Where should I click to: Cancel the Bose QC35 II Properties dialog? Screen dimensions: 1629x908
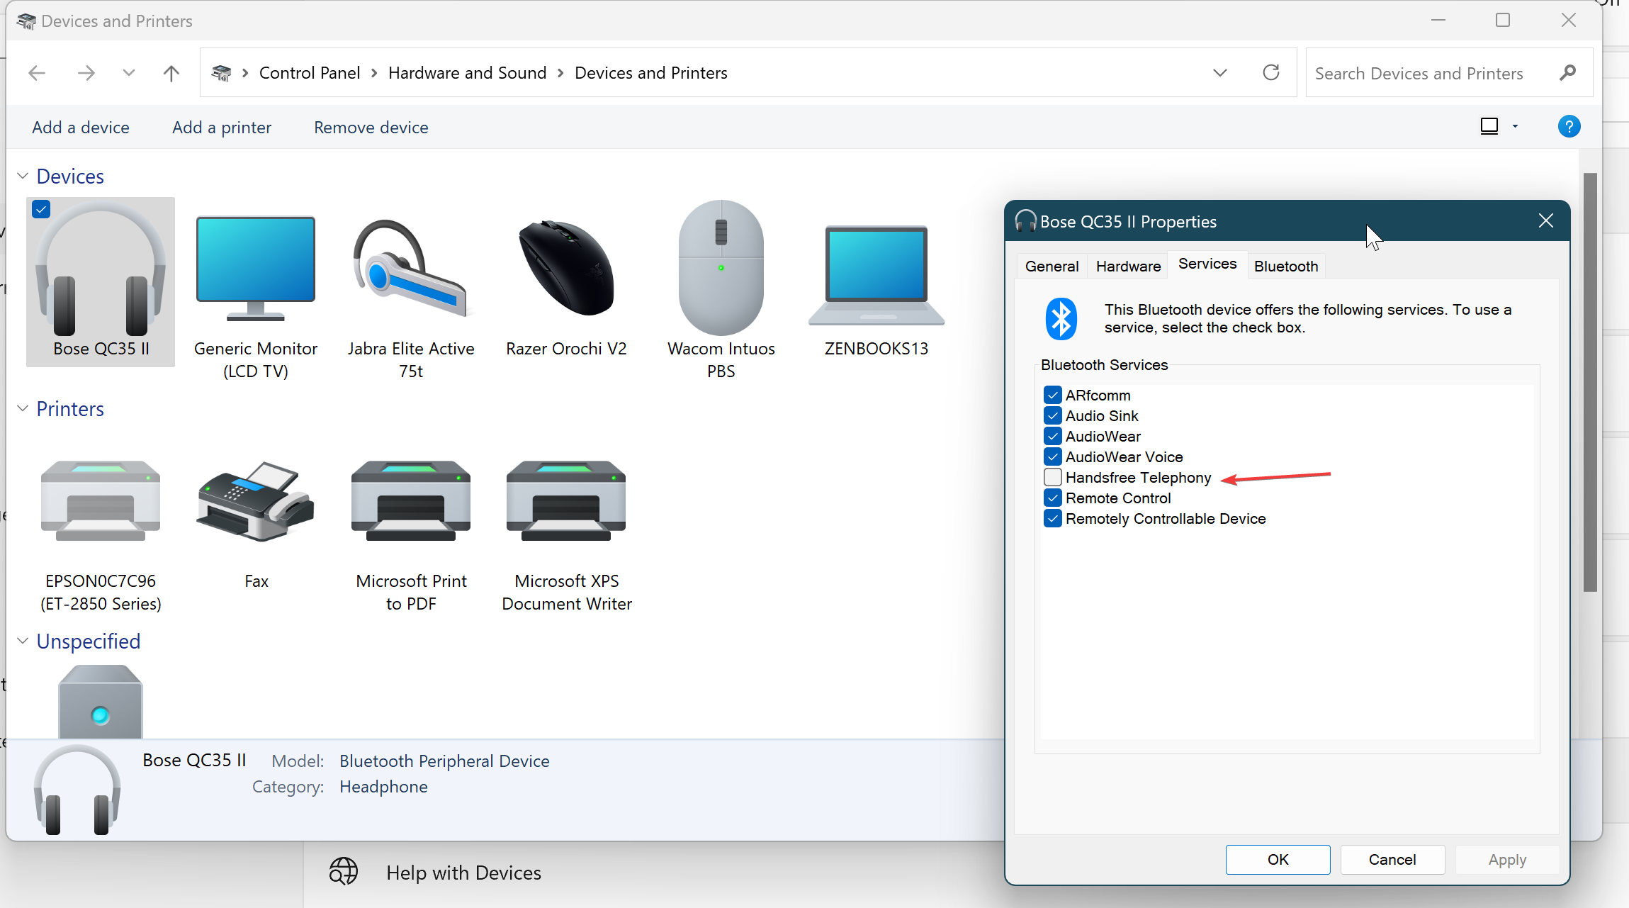click(x=1392, y=859)
